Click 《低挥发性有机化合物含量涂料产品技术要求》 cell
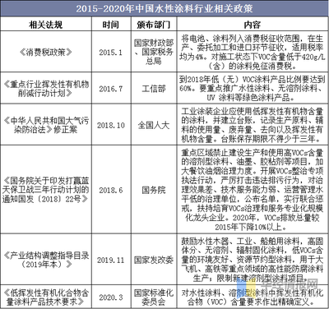 (x=46, y=297)
